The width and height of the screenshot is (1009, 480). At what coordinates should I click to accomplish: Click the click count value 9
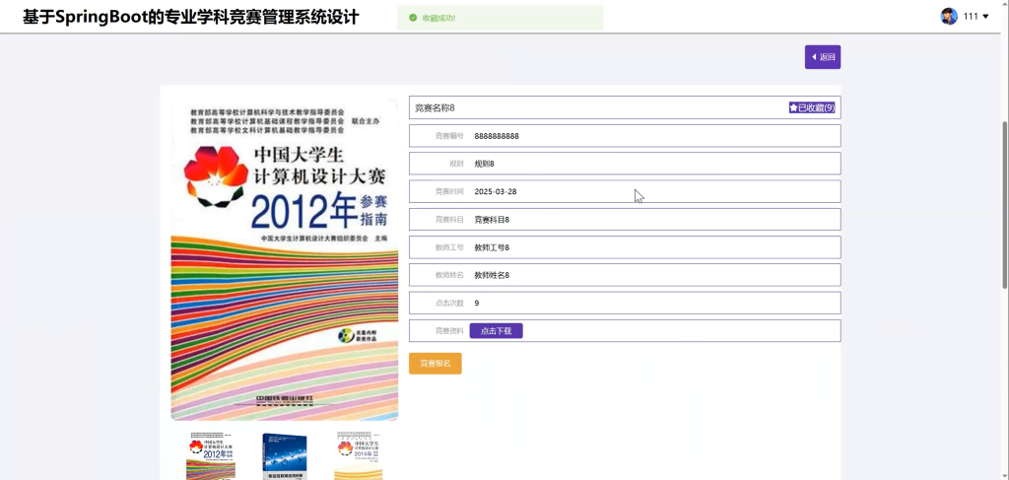coord(477,303)
